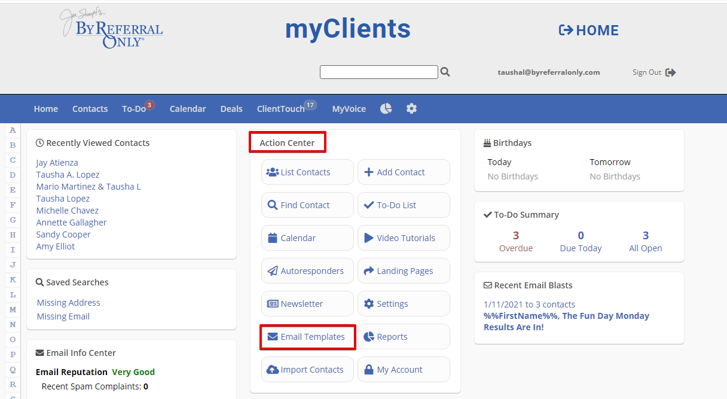Open the ClientTouch menu item
Viewport: 727px width, 399px height.
pyautogui.click(x=281, y=109)
